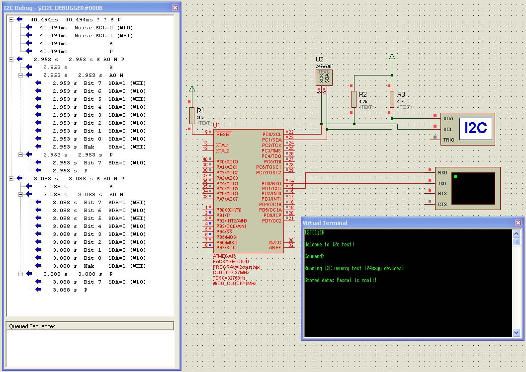526x372 pixels.
Task: Click the I2C debugger instrument on schematic
Action: point(475,129)
